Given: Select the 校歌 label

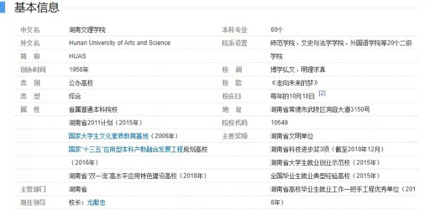Looking at the screenshot, I should pyautogui.click(x=232, y=83).
